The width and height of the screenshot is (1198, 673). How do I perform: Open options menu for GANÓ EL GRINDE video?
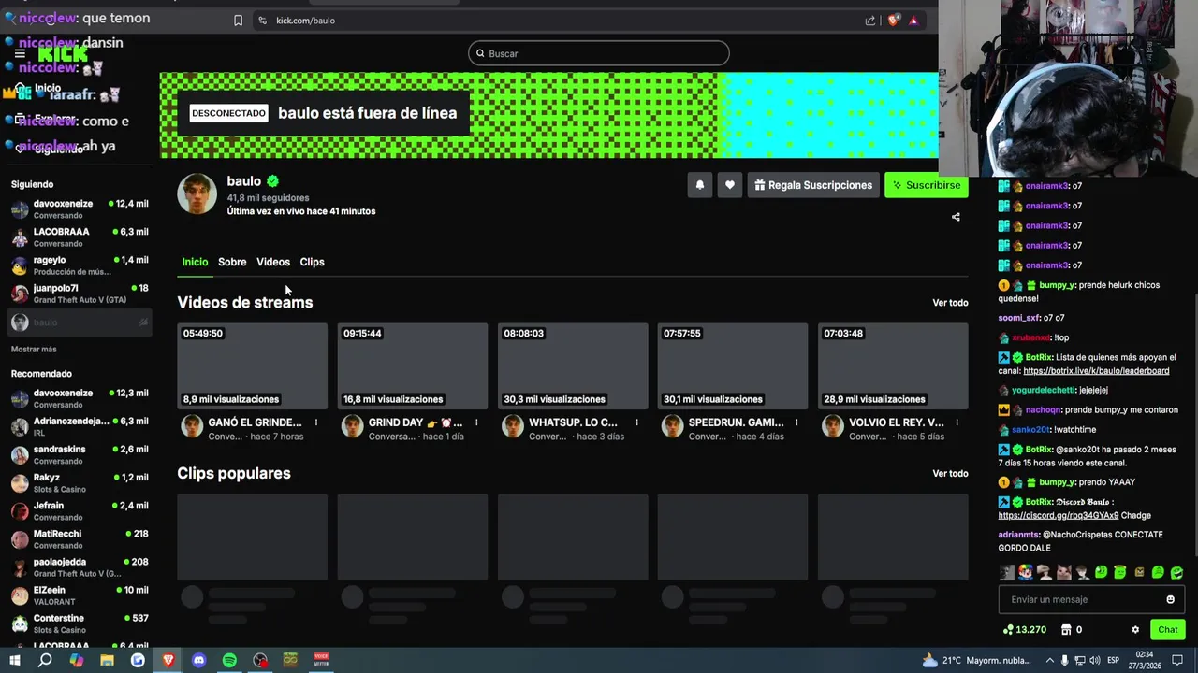point(316,422)
